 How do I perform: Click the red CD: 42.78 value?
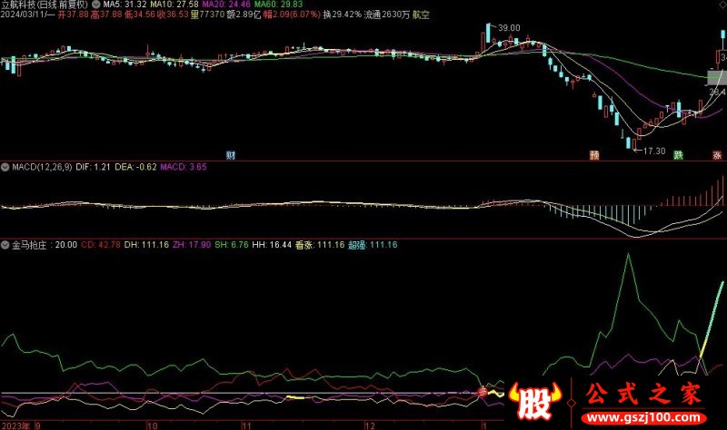tap(101, 245)
